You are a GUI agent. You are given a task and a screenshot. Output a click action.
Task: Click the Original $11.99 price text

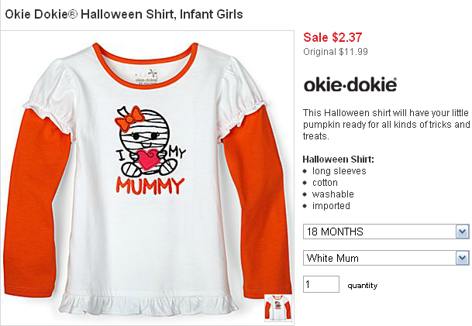[x=336, y=52]
